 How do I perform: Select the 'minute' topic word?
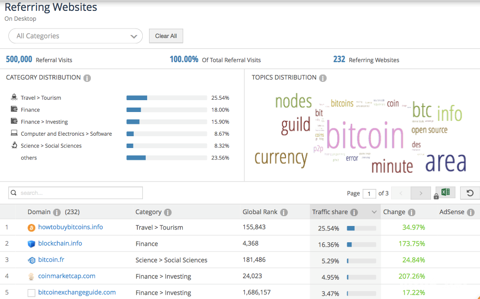pyautogui.click(x=392, y=166)
